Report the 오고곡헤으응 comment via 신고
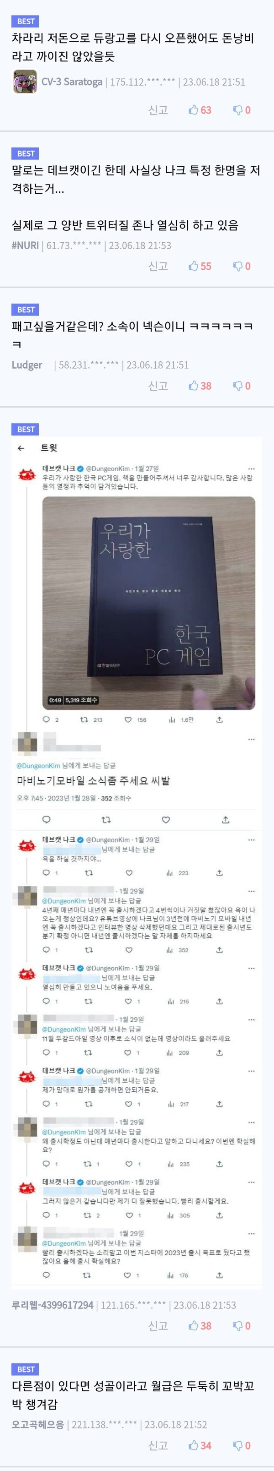Screen dimensions: 274x1471 (158, 1445)
